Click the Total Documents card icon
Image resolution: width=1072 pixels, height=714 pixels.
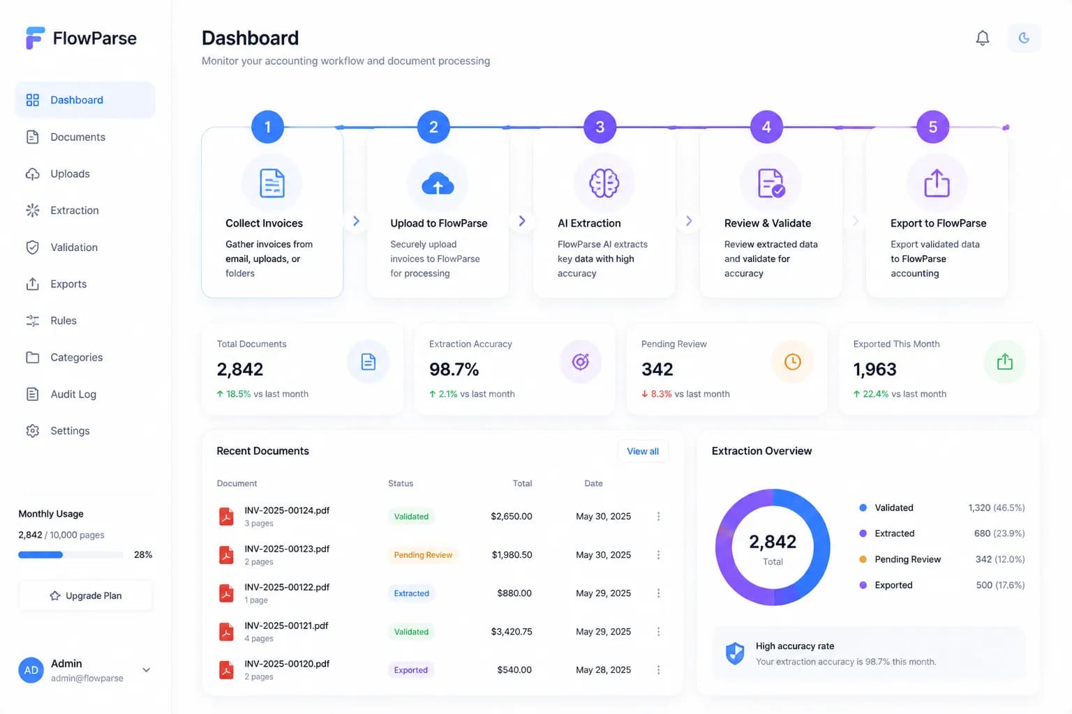coord(368,362)
